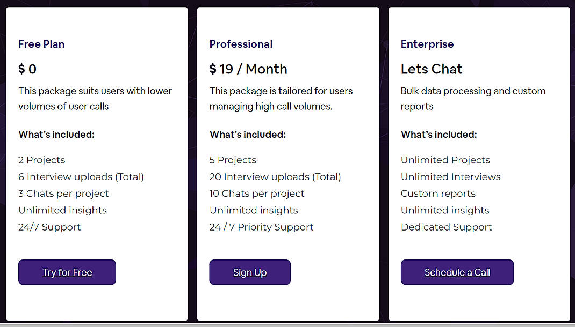Select the Professional plan heading
Image resolution: width=575 pixels, height=327 pixels.
point(241,44)
